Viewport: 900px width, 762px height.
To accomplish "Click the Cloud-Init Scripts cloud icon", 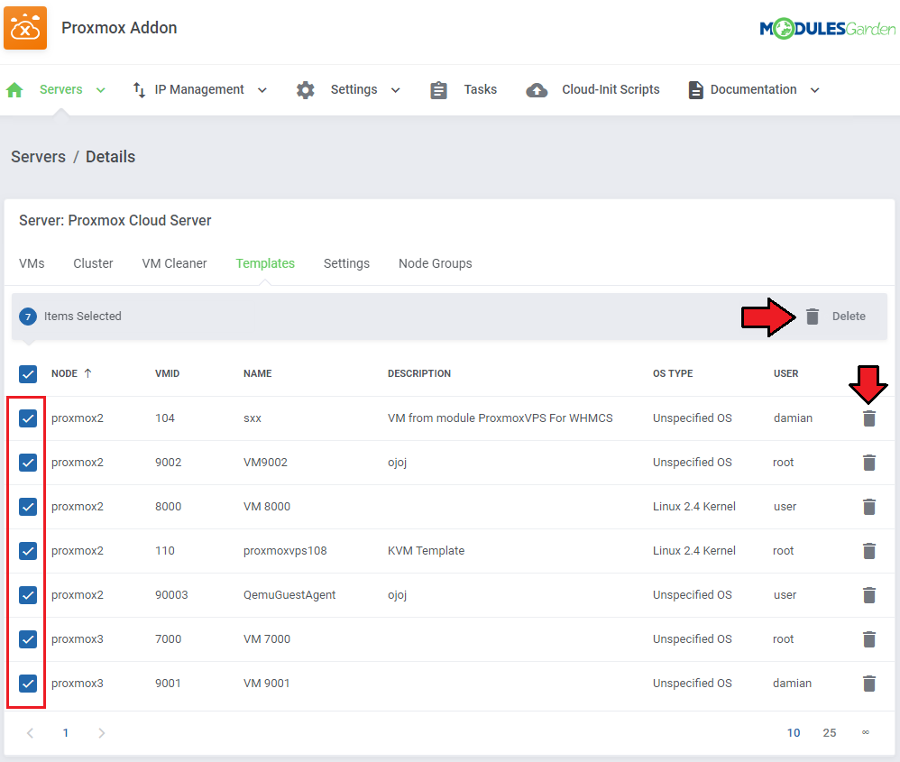I will tap(537, 90).
